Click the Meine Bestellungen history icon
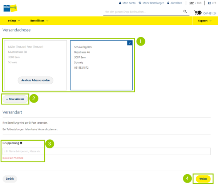Viewport: 218px width, 184px height. pyautogui.click(x=140, y=3)
